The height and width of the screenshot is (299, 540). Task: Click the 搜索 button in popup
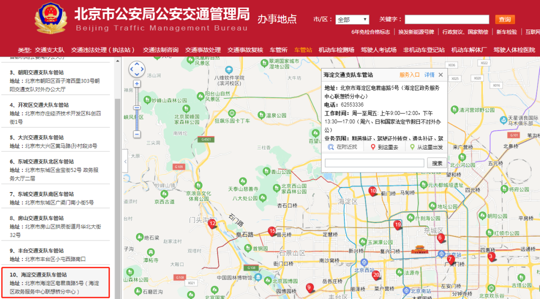click(437, 163)
